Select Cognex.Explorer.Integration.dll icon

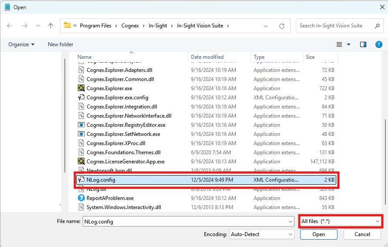tap(81, 107)
